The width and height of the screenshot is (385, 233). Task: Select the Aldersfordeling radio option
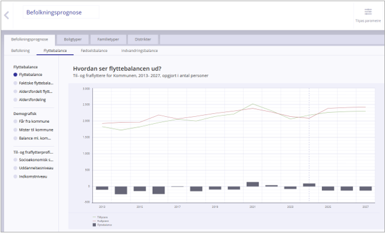(x=15, y=100)
